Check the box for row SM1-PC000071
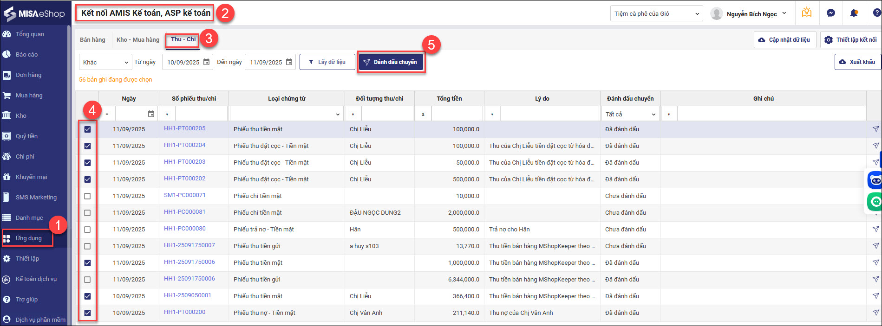The image size is (882, 326). 87,196
